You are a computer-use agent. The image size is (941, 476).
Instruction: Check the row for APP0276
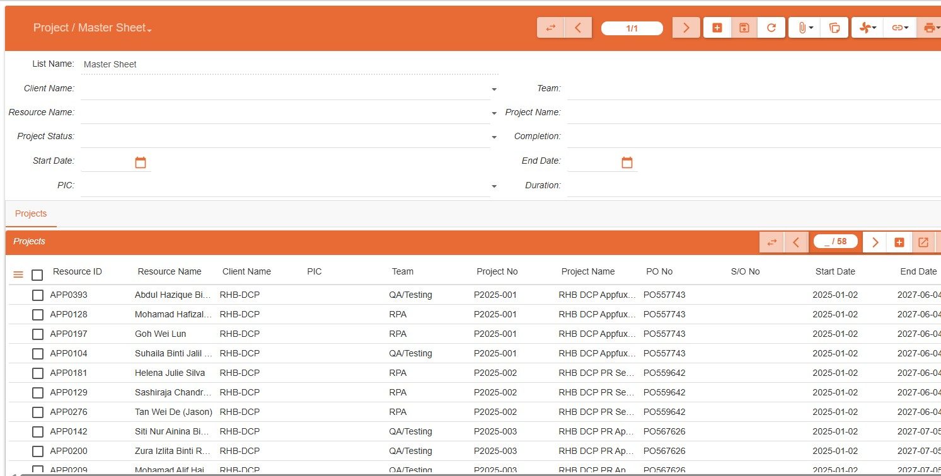point(38,412)
